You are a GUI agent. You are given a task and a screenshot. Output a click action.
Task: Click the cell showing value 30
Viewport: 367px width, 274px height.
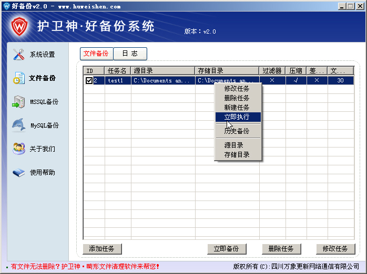click(341, 81)
